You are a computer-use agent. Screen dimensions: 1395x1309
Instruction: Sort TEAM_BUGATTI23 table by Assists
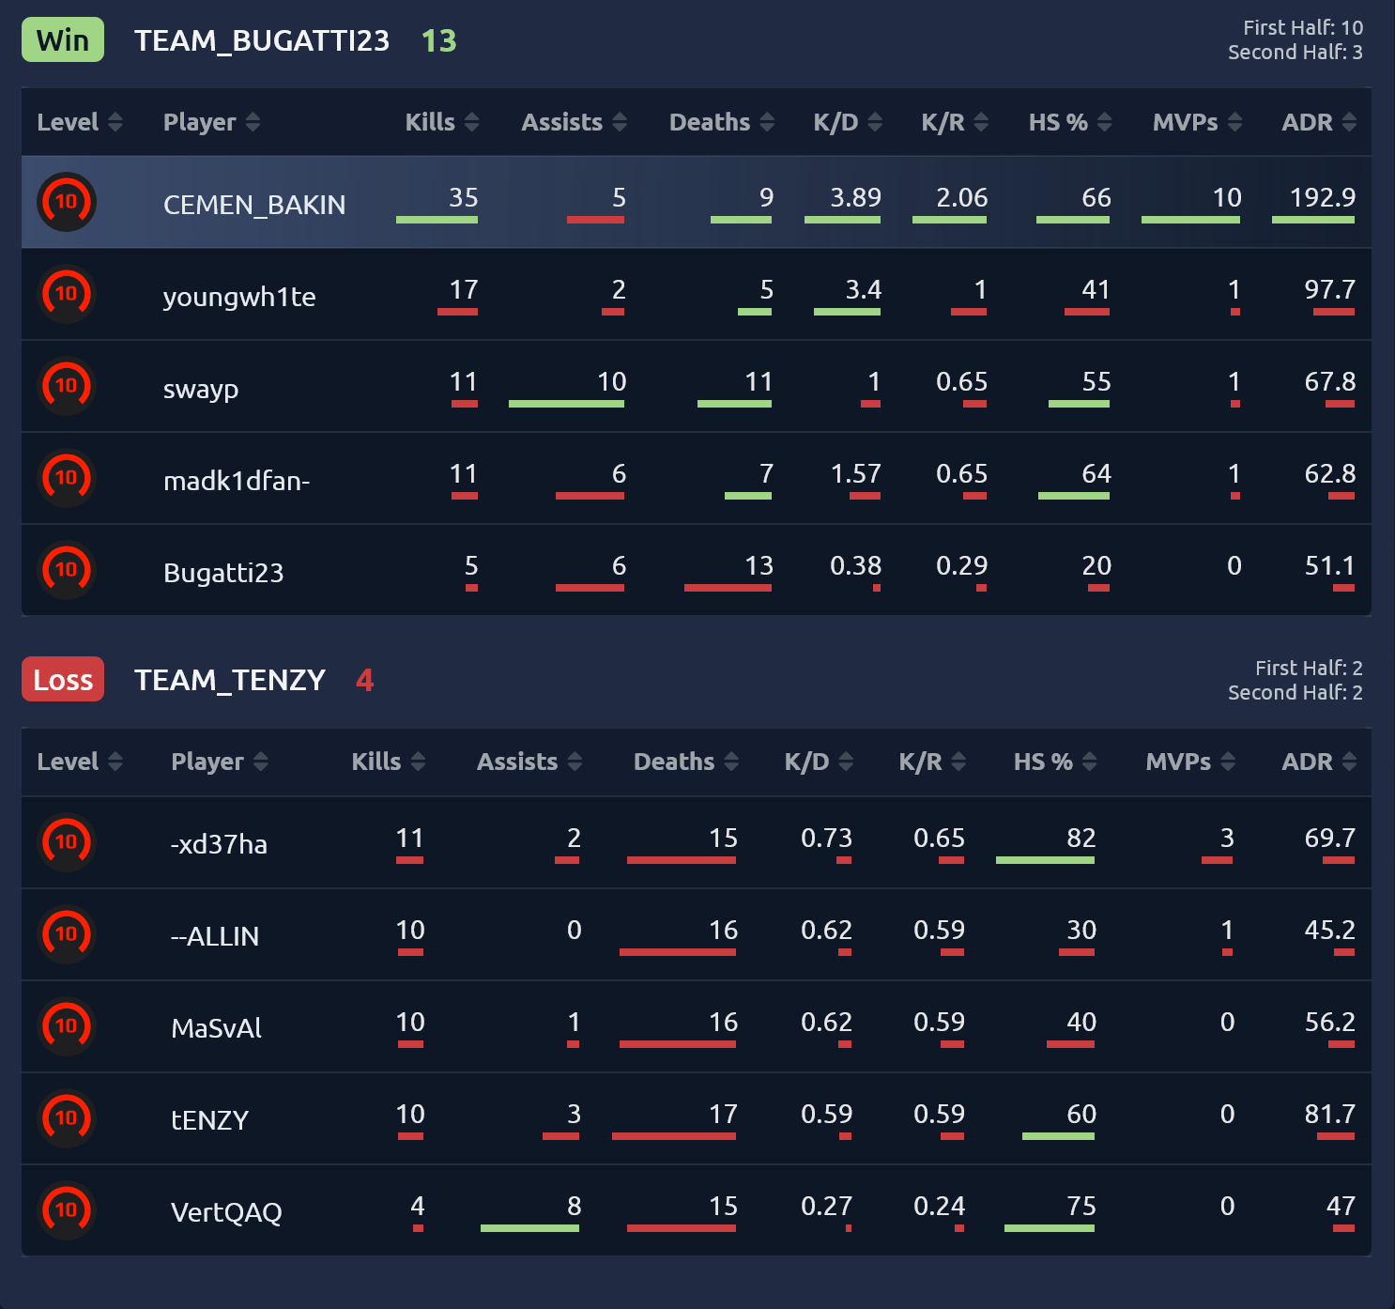(575, 122)
